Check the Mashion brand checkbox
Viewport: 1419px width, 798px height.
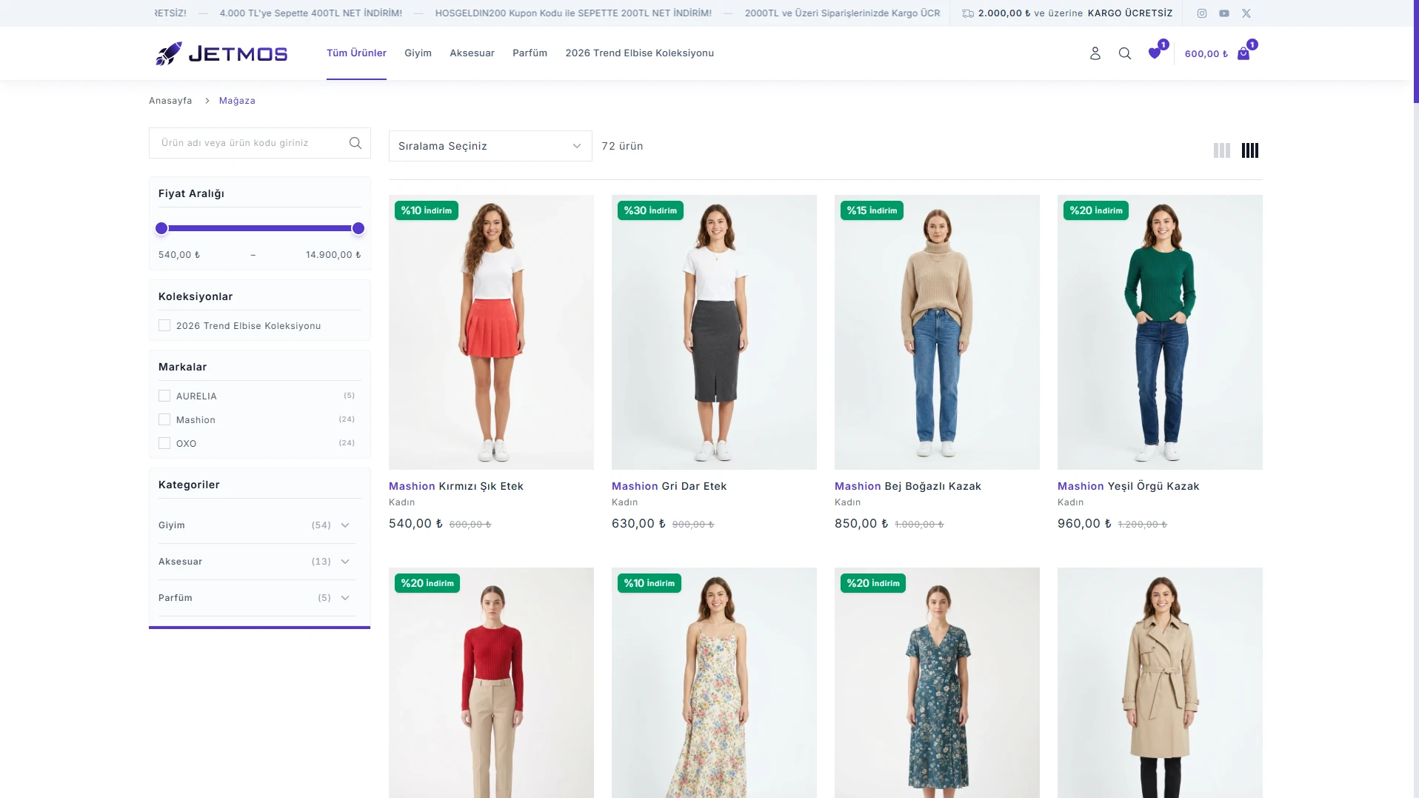[164, 419]
